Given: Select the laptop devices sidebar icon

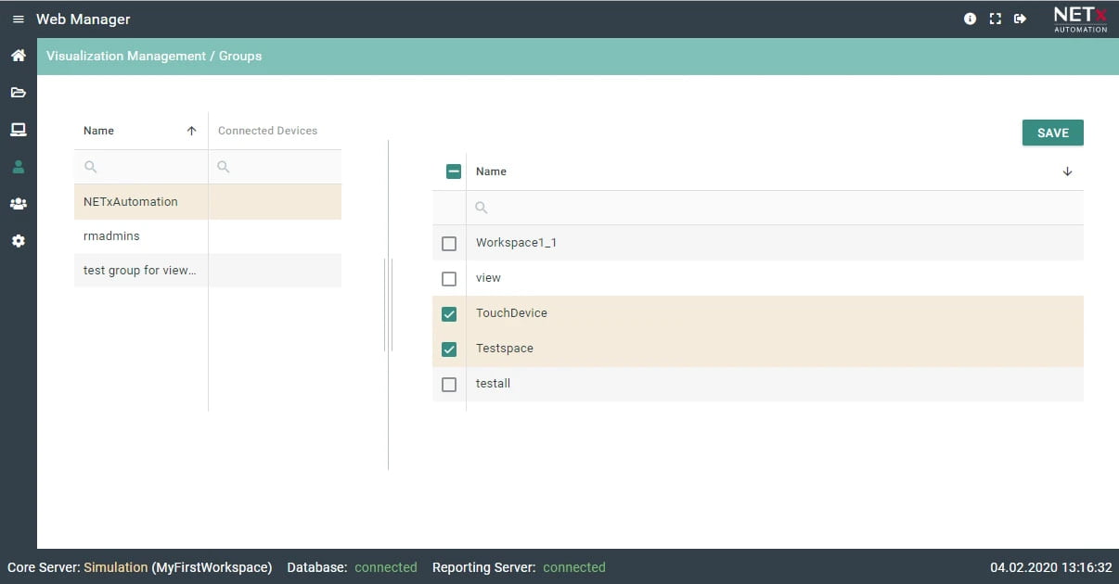Looking at the screenshot, I should [x=18, y=130].
